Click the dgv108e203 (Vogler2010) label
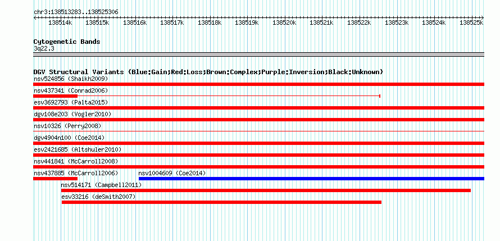The height and width of the screenshot is (241, 500). 72,114
